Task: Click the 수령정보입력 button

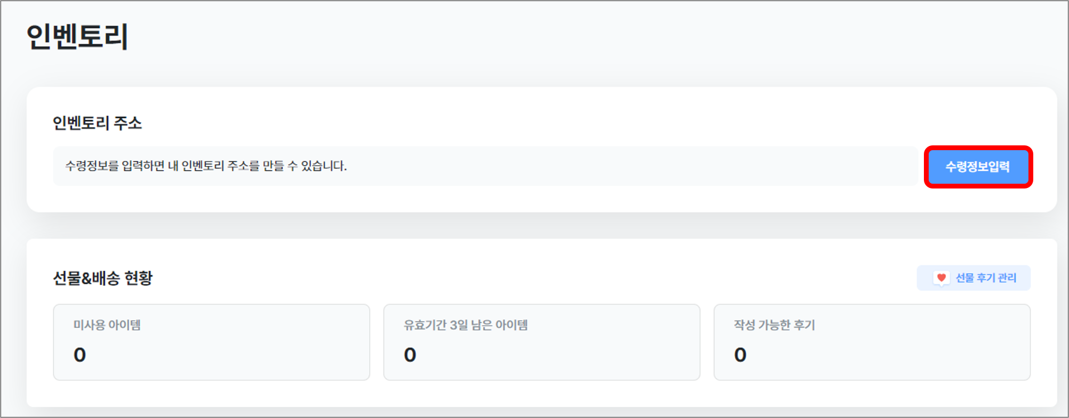Action: pos(977,167)
